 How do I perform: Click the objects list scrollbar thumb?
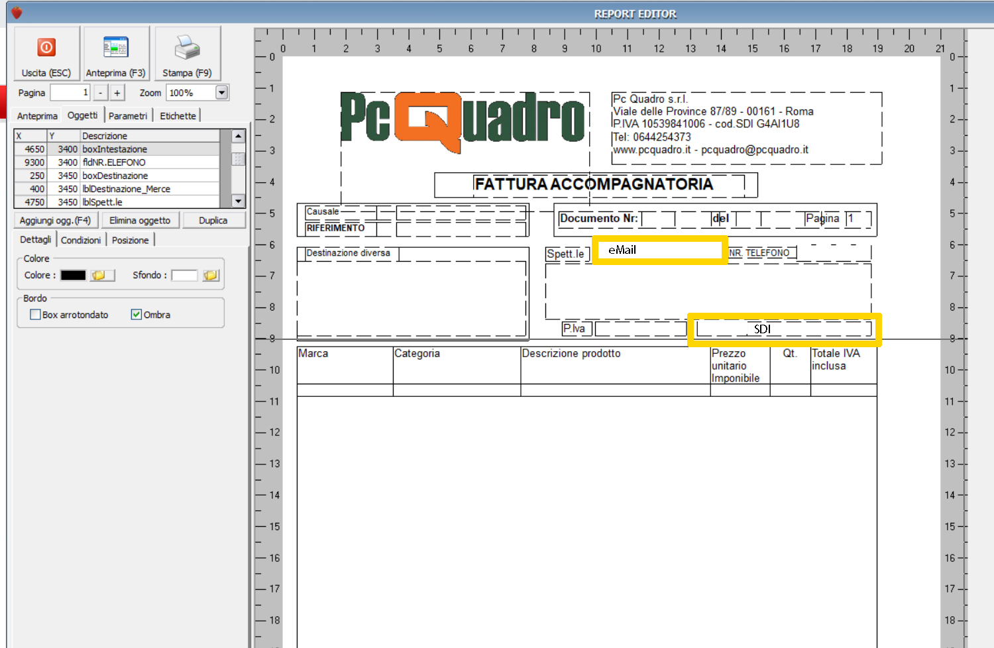[x=239, y=158]
